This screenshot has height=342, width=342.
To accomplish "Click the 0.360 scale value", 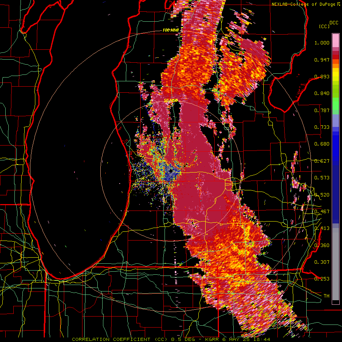I will point(322,245).
